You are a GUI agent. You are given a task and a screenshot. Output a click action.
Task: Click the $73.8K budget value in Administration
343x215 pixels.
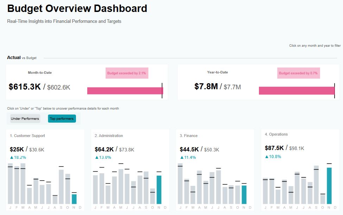127,150
